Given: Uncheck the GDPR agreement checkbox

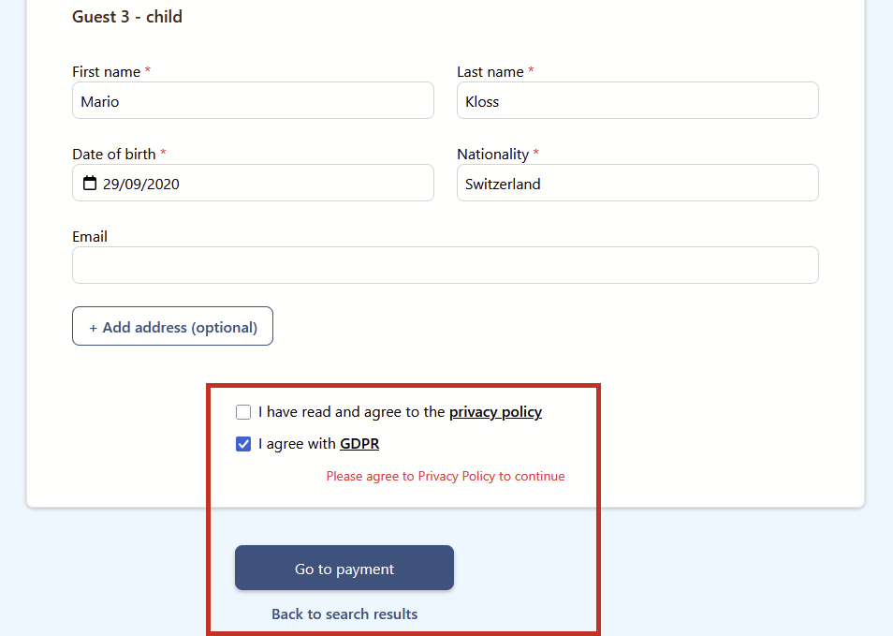Looking at the screenshot, I should point(243,444).
